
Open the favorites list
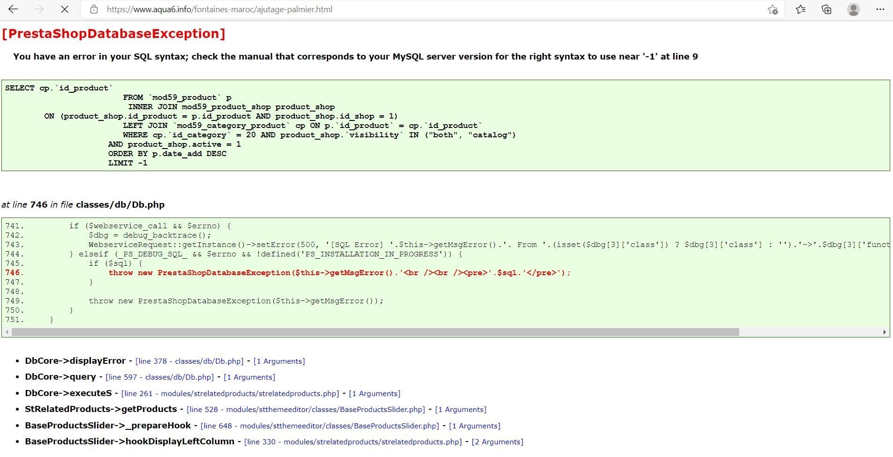(x=801, y=9)
